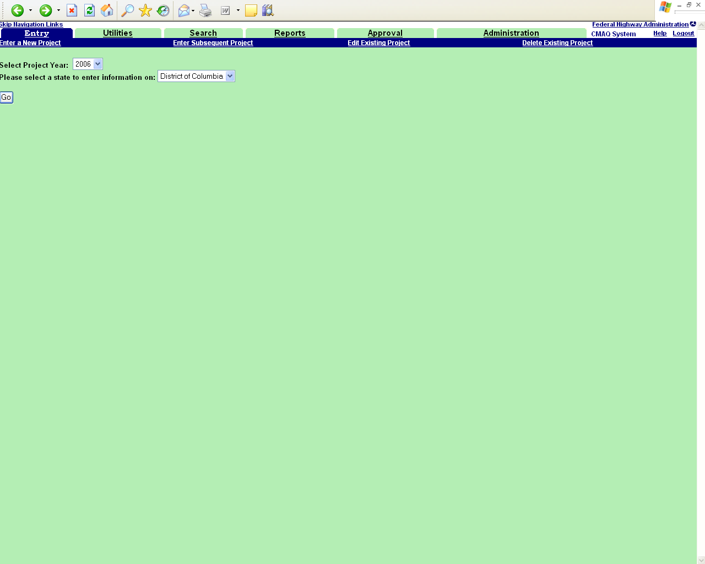Viewport: 705px width, 564px height.
Task: Click the Help link
Action: tap(660, 34)
